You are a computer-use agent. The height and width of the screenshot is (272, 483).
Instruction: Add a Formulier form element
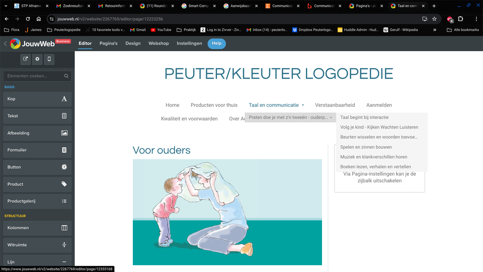pyautogui.click(x=37, y=150)
